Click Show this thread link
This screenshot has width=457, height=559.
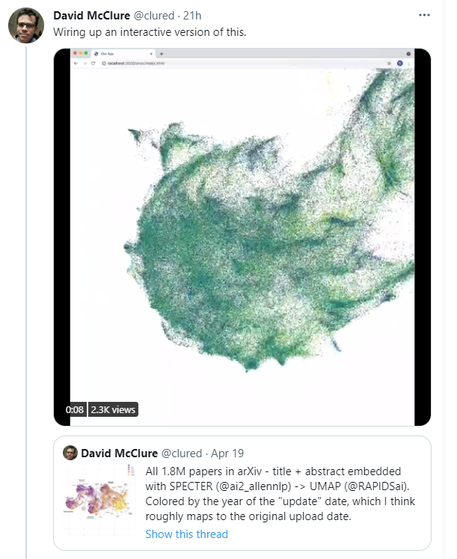click(186, 534)
